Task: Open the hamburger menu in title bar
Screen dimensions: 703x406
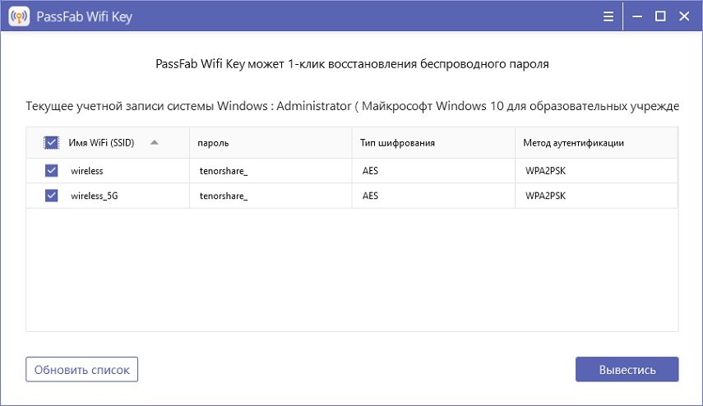Action: click(608, 16)
